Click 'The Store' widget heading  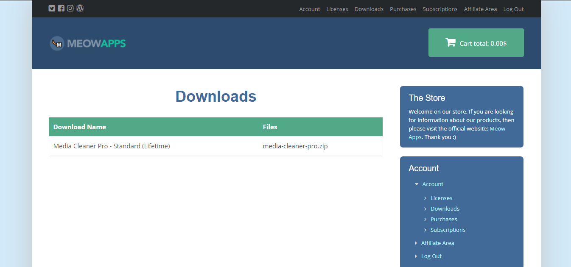[427, 98]
